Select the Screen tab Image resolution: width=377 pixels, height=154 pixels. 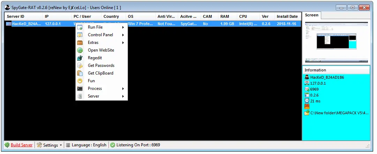(311, 15)
